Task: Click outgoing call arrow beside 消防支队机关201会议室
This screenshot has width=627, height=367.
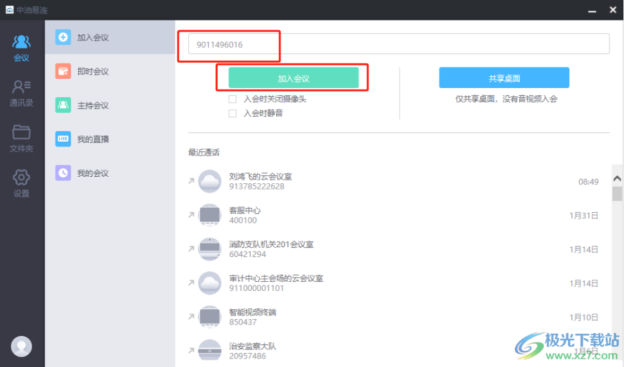Action: 191,249
